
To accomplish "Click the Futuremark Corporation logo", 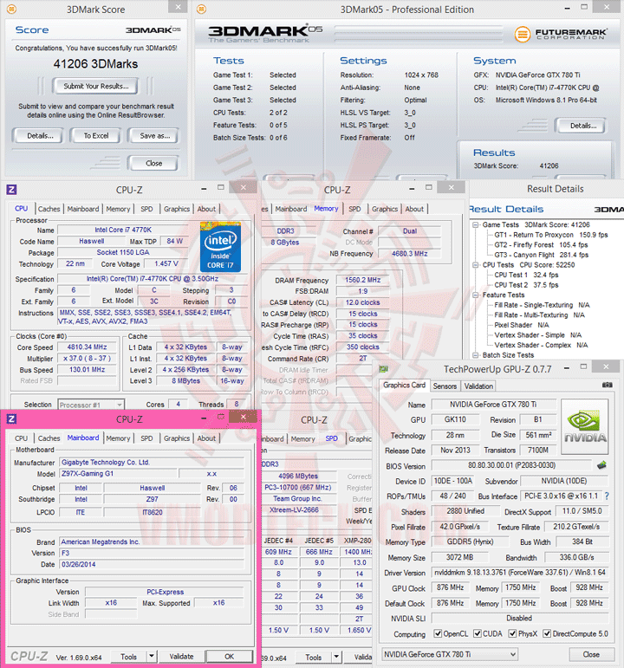I will point(561,34).
